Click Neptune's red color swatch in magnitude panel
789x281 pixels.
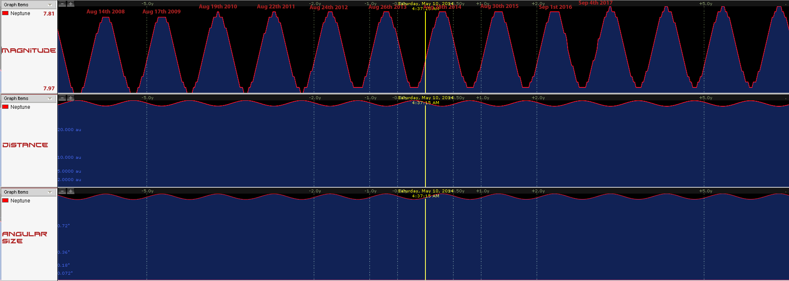(5, 13)
